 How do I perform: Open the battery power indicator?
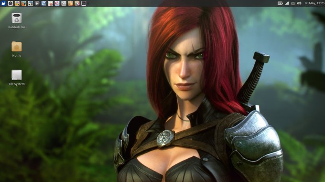click(280, 3)
